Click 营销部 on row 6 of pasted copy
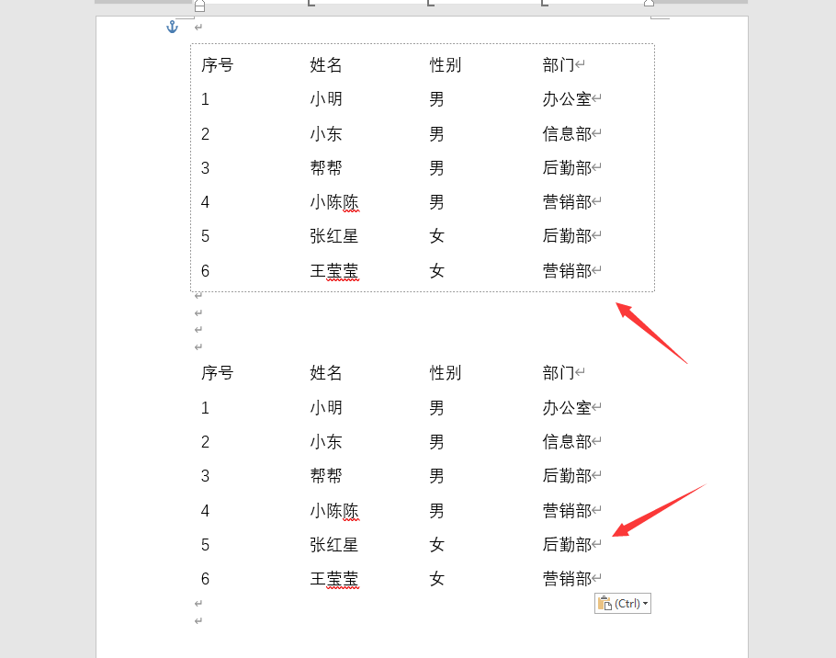The height and width of the screenshot is (658, 836). (567, 579)
